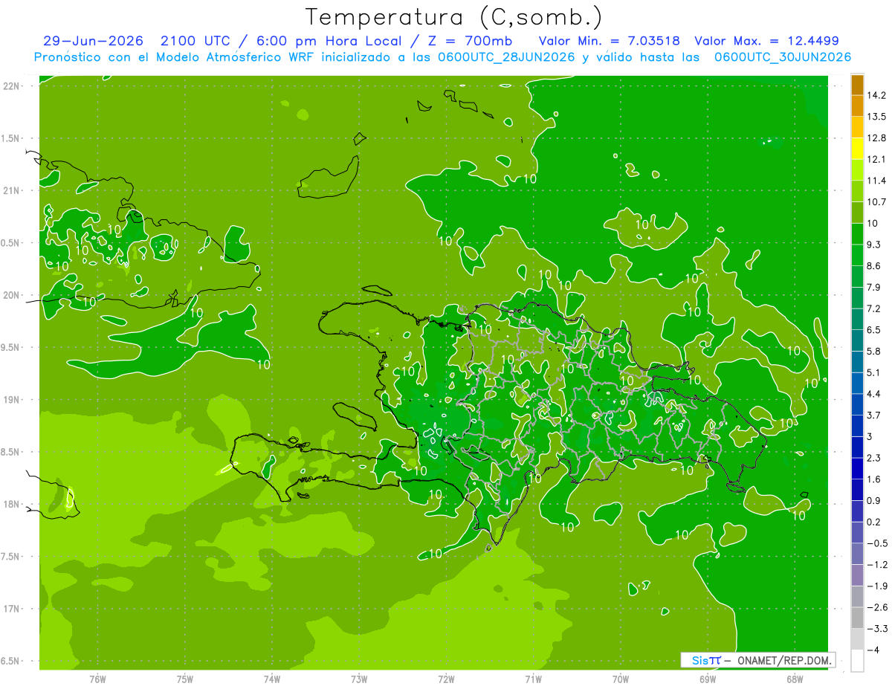
Task: Click colorbar value "11.4"
Action: (876, 181)
